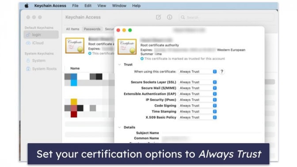Click the trusted plus icon in the dialog
The image size is (297, 167).
tap(142, 59)
